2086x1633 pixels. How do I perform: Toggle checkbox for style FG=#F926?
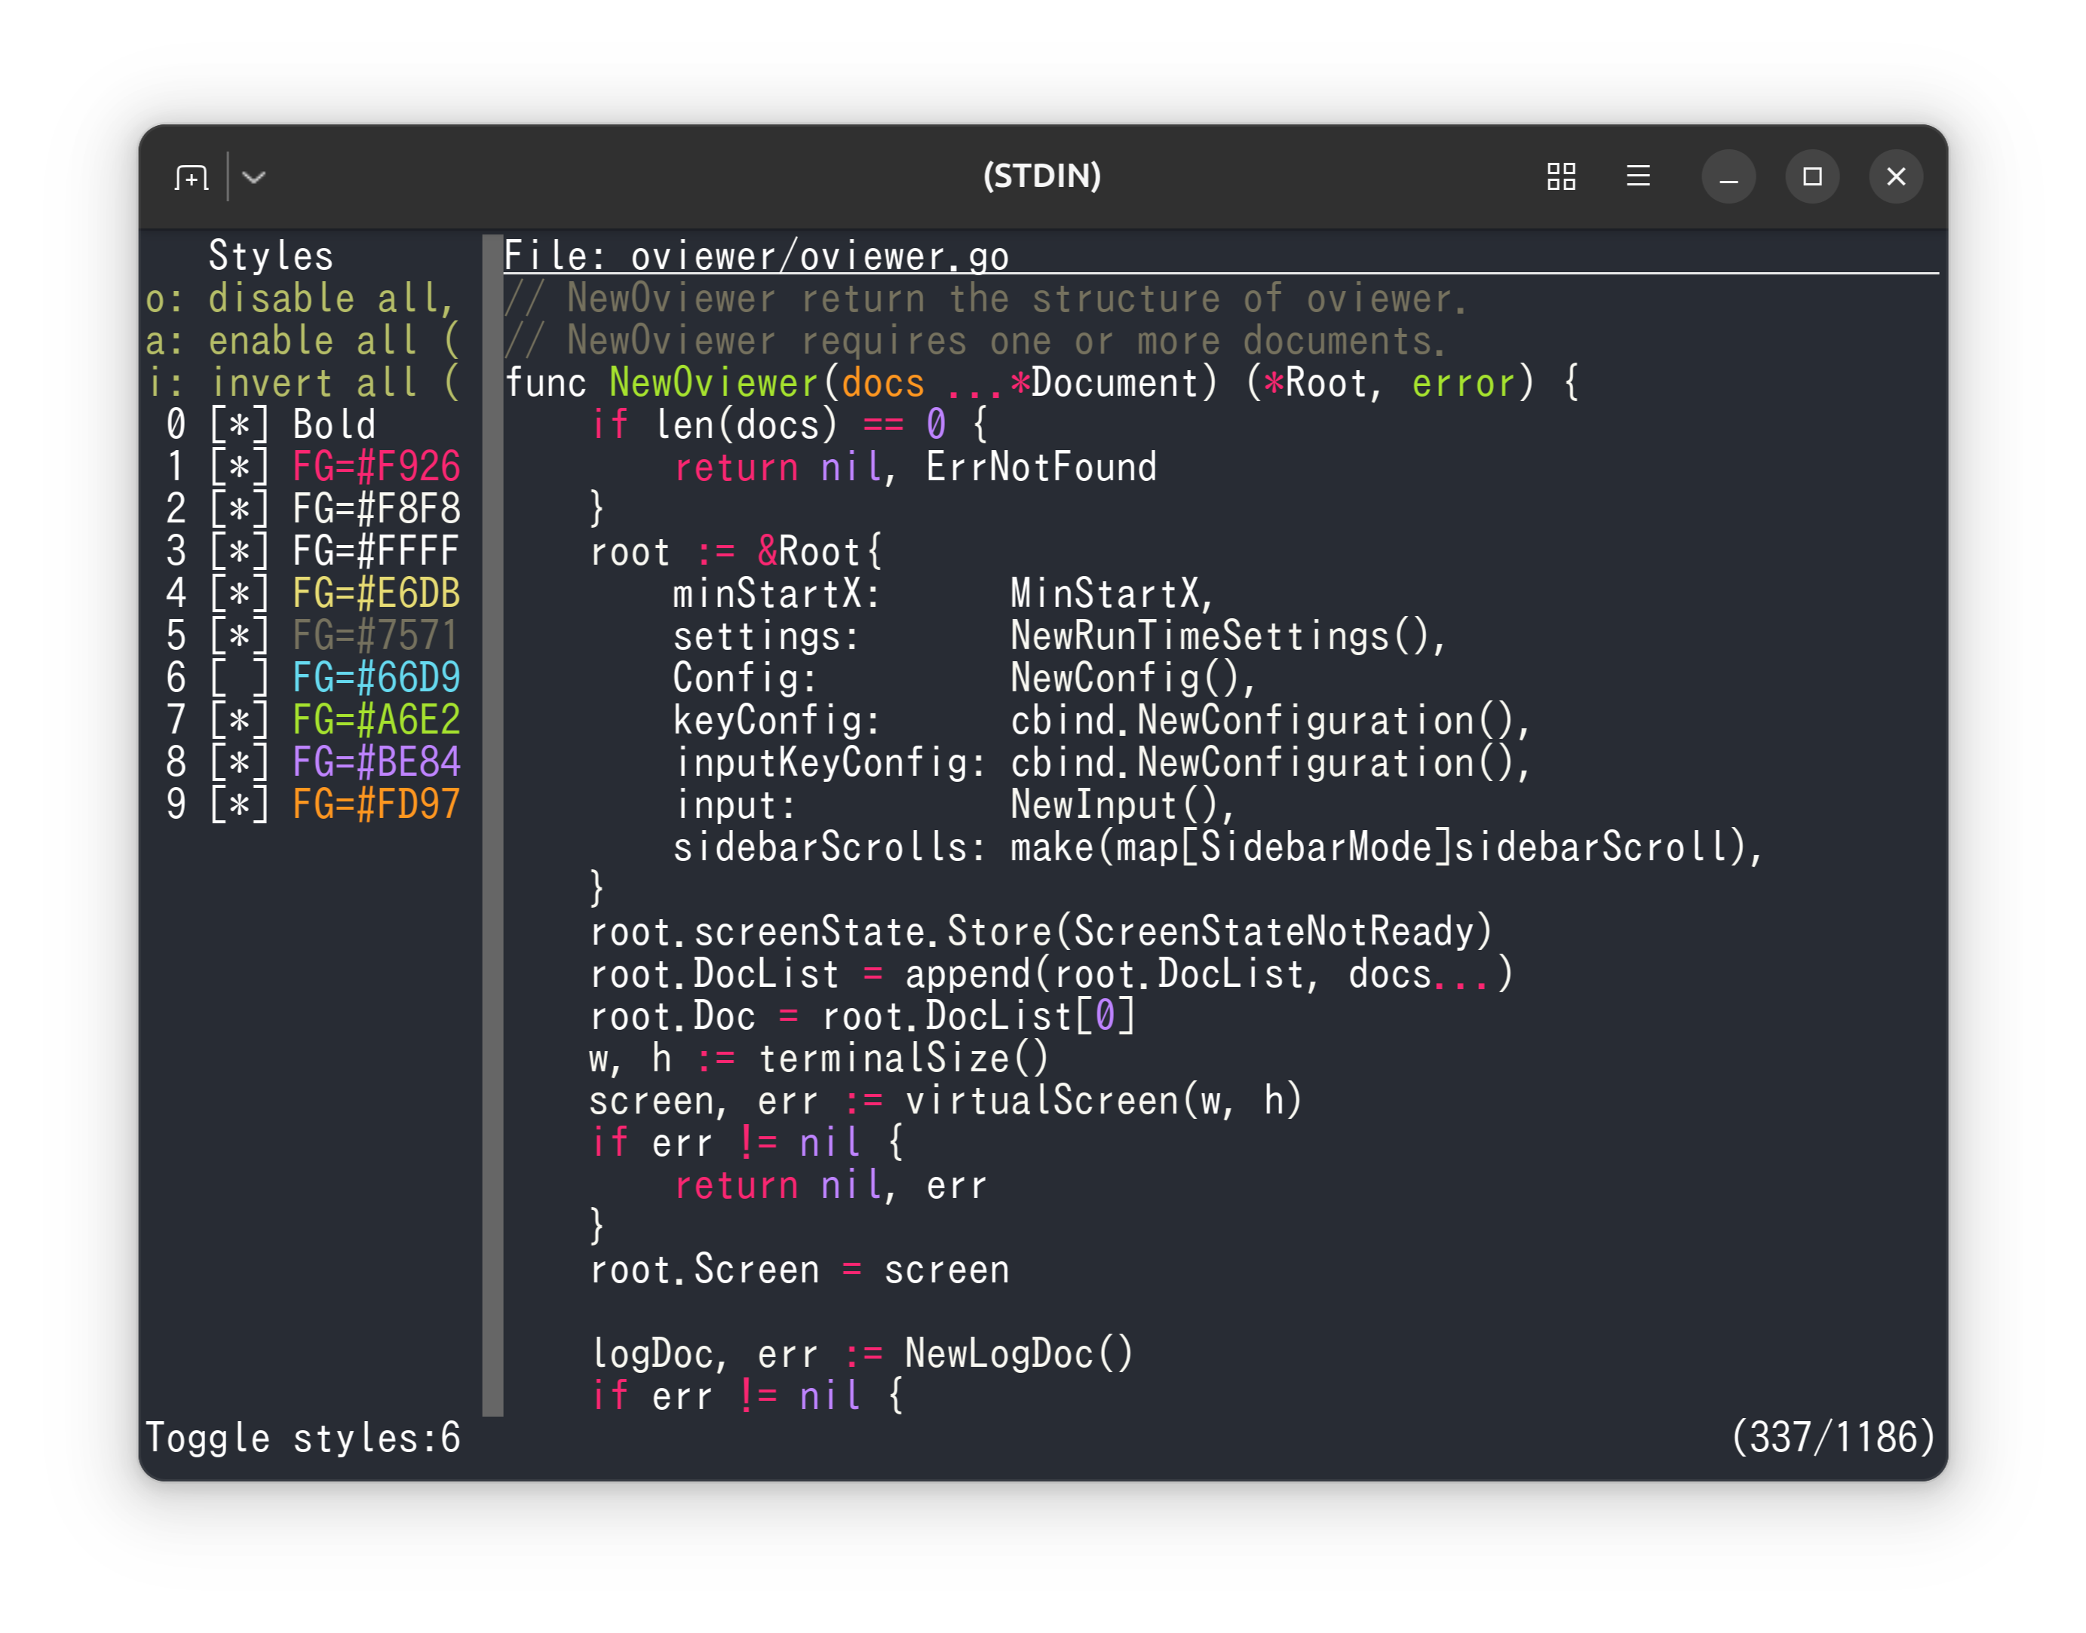(239, 467)
